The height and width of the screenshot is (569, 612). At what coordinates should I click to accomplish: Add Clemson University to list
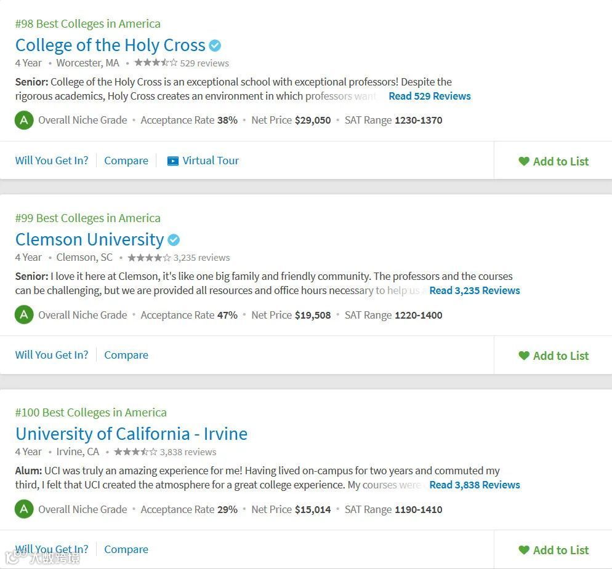point(554,356)
